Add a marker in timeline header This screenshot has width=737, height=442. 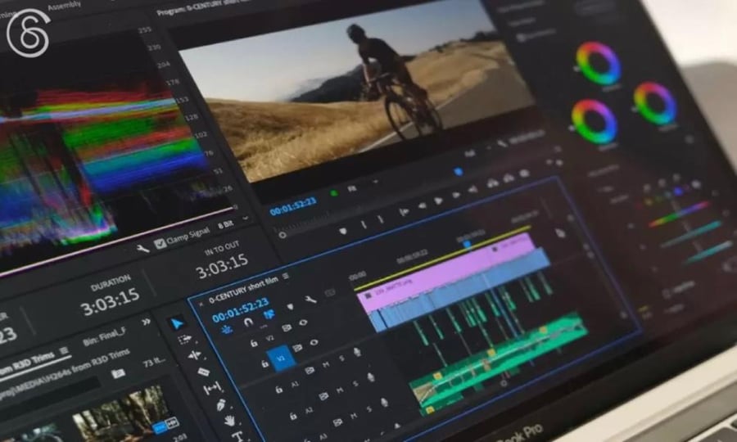[290, 306]
